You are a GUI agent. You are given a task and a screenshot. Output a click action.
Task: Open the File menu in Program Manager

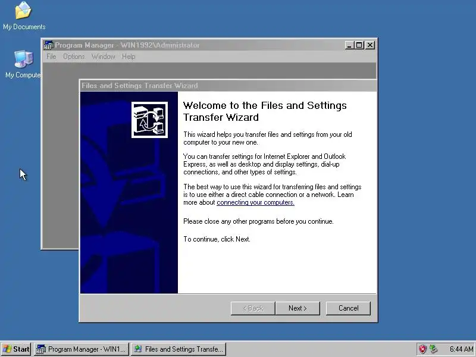[x=51, y=57]
